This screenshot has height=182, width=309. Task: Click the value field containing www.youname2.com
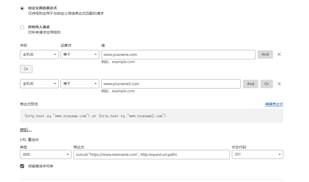(171, 84)
